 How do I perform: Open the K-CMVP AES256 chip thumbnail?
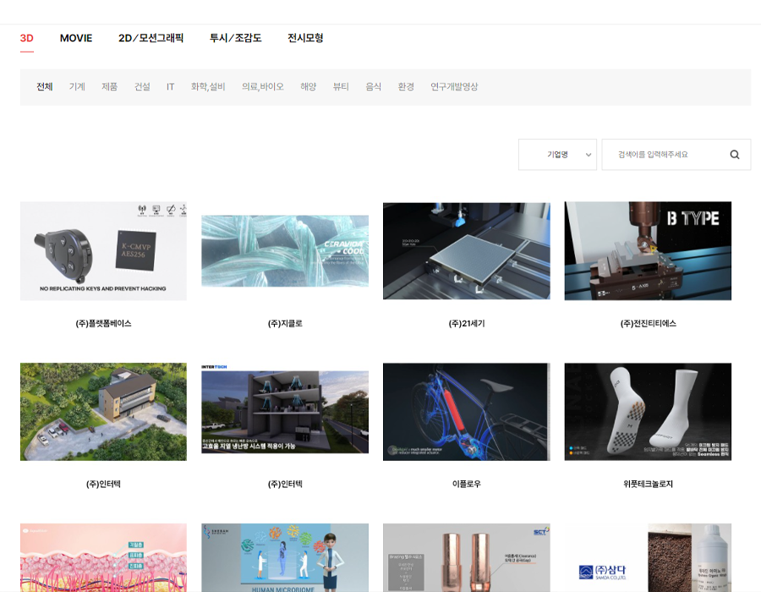coord(103,251)
